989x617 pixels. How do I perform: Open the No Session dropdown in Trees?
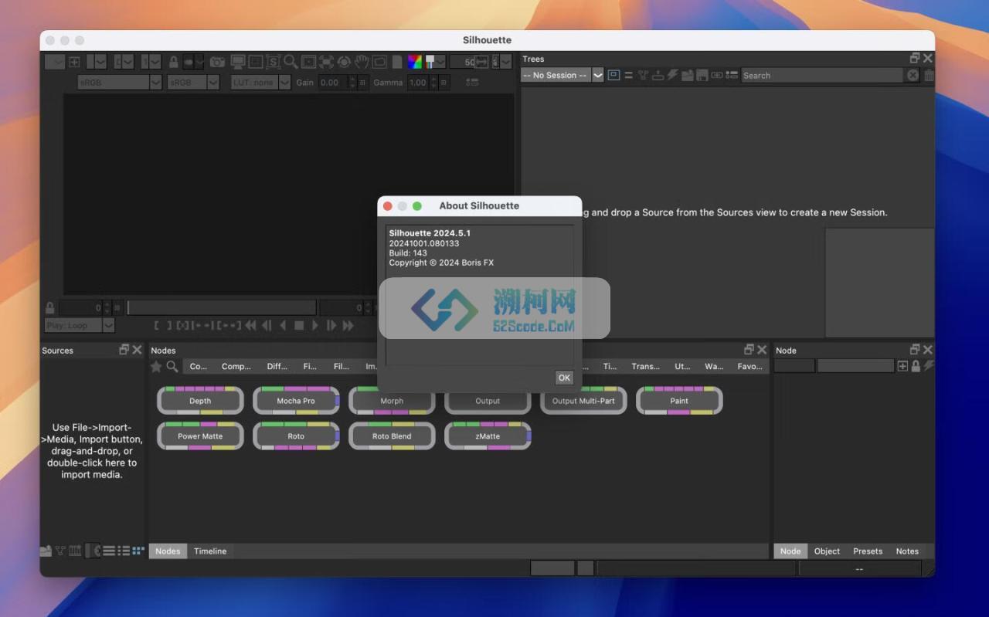click(562, 75)
